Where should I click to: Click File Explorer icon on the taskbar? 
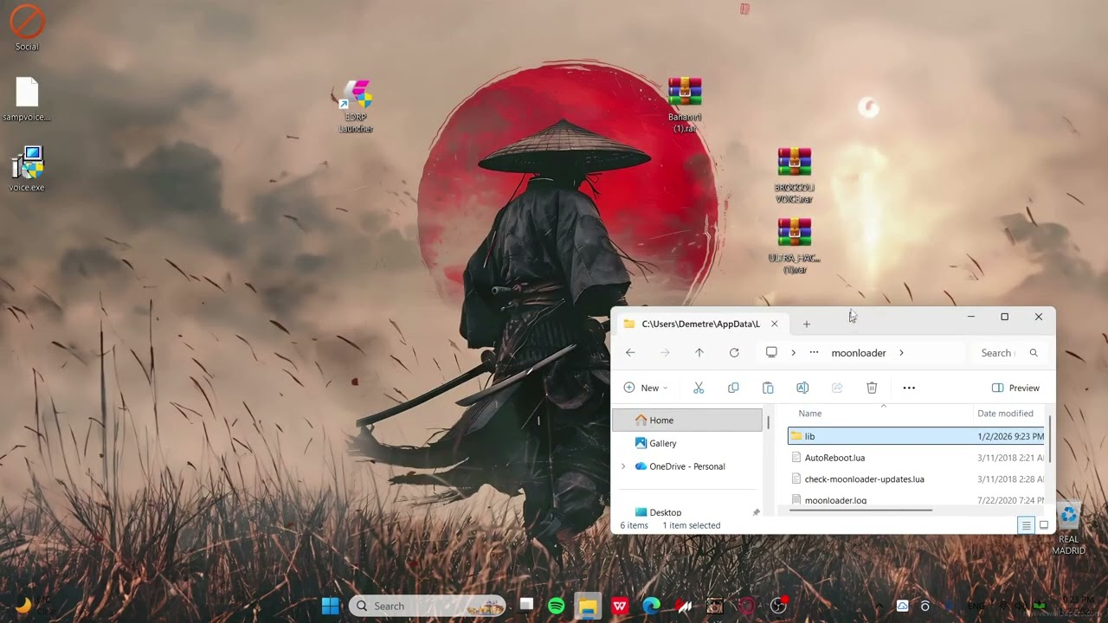tap(588, 606)
